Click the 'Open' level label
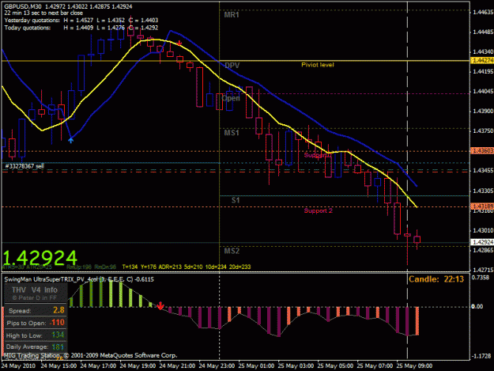 pyautogui.click(x=231, y=98)
